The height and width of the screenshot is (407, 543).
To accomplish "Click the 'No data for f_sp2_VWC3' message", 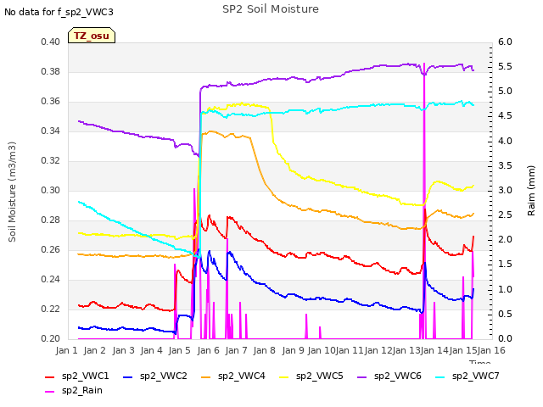I will tap(59, 12).
